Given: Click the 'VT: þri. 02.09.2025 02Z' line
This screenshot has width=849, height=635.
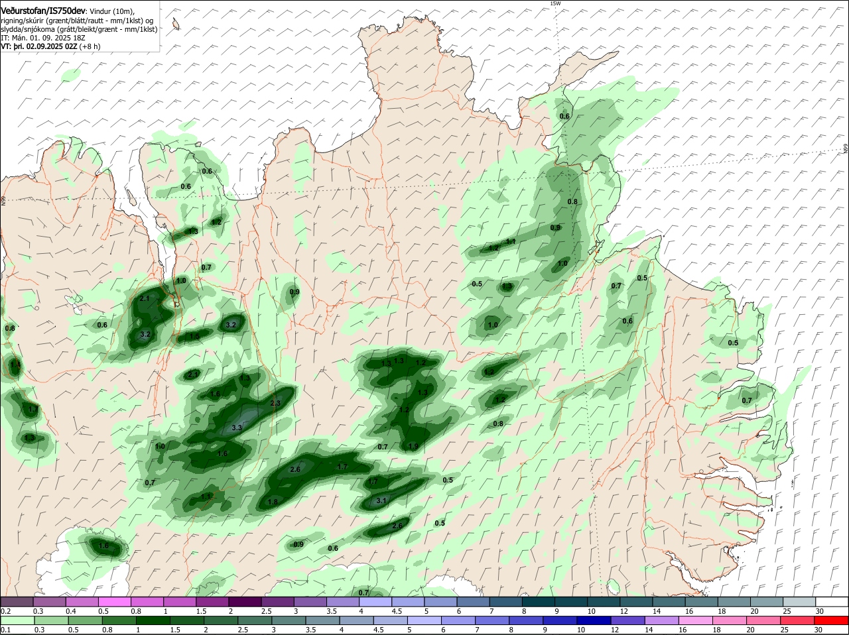Looking at the screenshot, I should (40, 46).
